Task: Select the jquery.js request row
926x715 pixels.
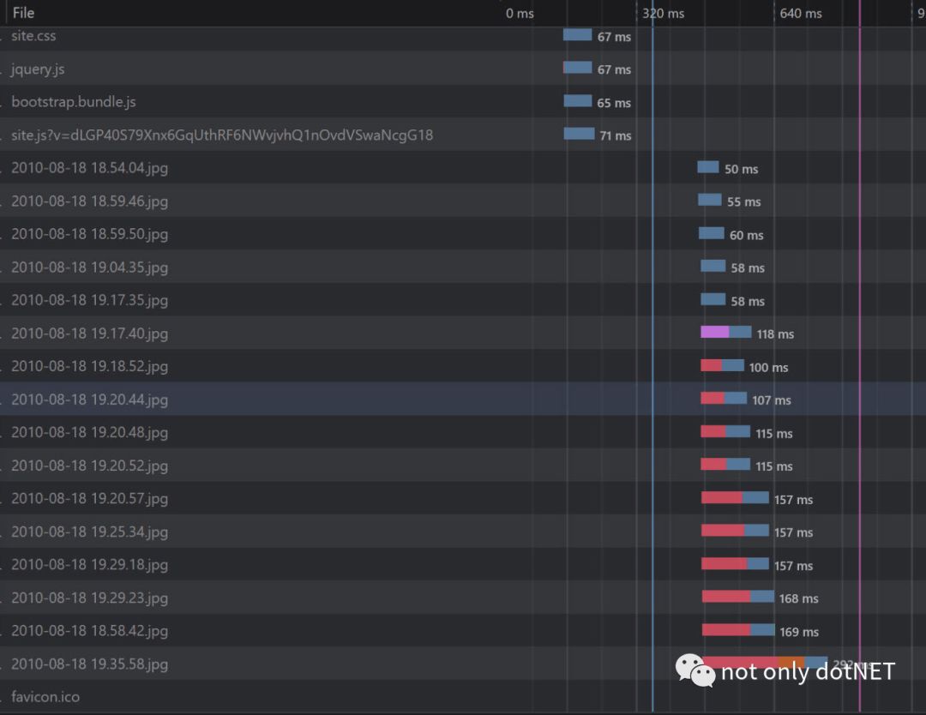Action: click(x=463, y=68)
